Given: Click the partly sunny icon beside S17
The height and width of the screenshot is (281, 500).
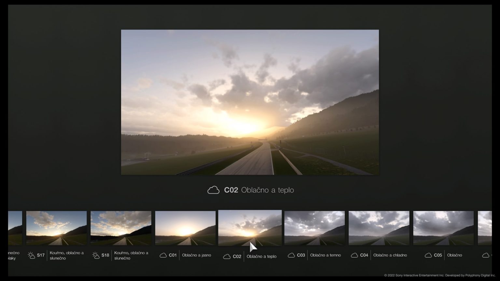Looking at the screenshot, I should tap(32, 255).
